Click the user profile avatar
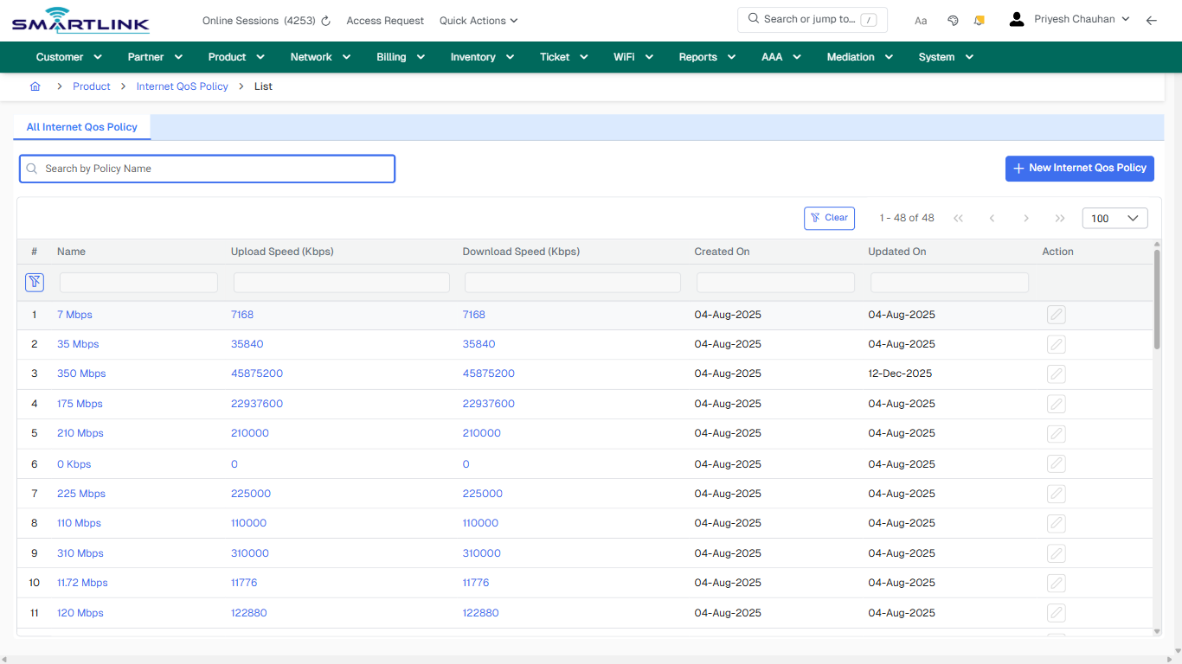 coord(1016,19)
